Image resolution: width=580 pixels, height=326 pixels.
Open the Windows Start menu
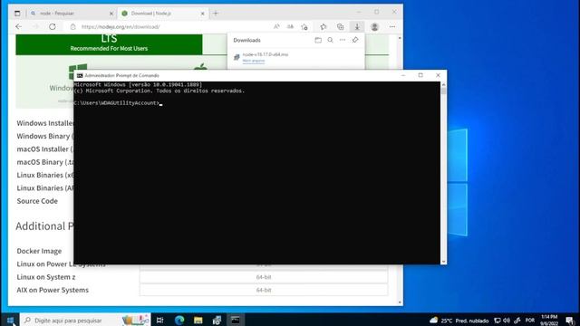pos(10,320)
